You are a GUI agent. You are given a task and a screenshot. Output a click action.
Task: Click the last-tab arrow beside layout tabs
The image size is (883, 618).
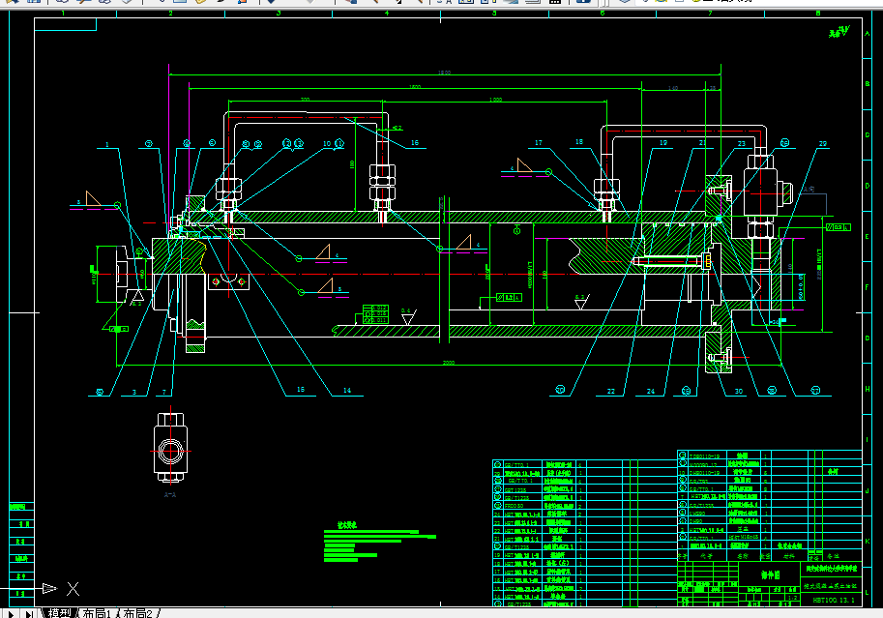pyautogui.click(x=29, y=613)
